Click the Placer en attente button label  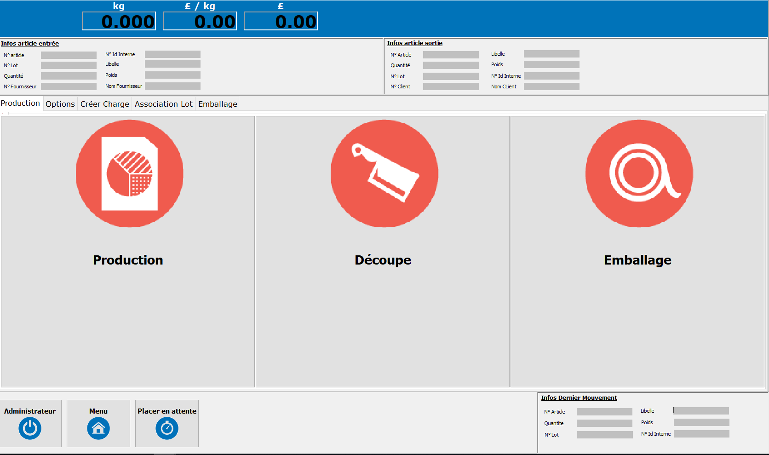[167, 411]
